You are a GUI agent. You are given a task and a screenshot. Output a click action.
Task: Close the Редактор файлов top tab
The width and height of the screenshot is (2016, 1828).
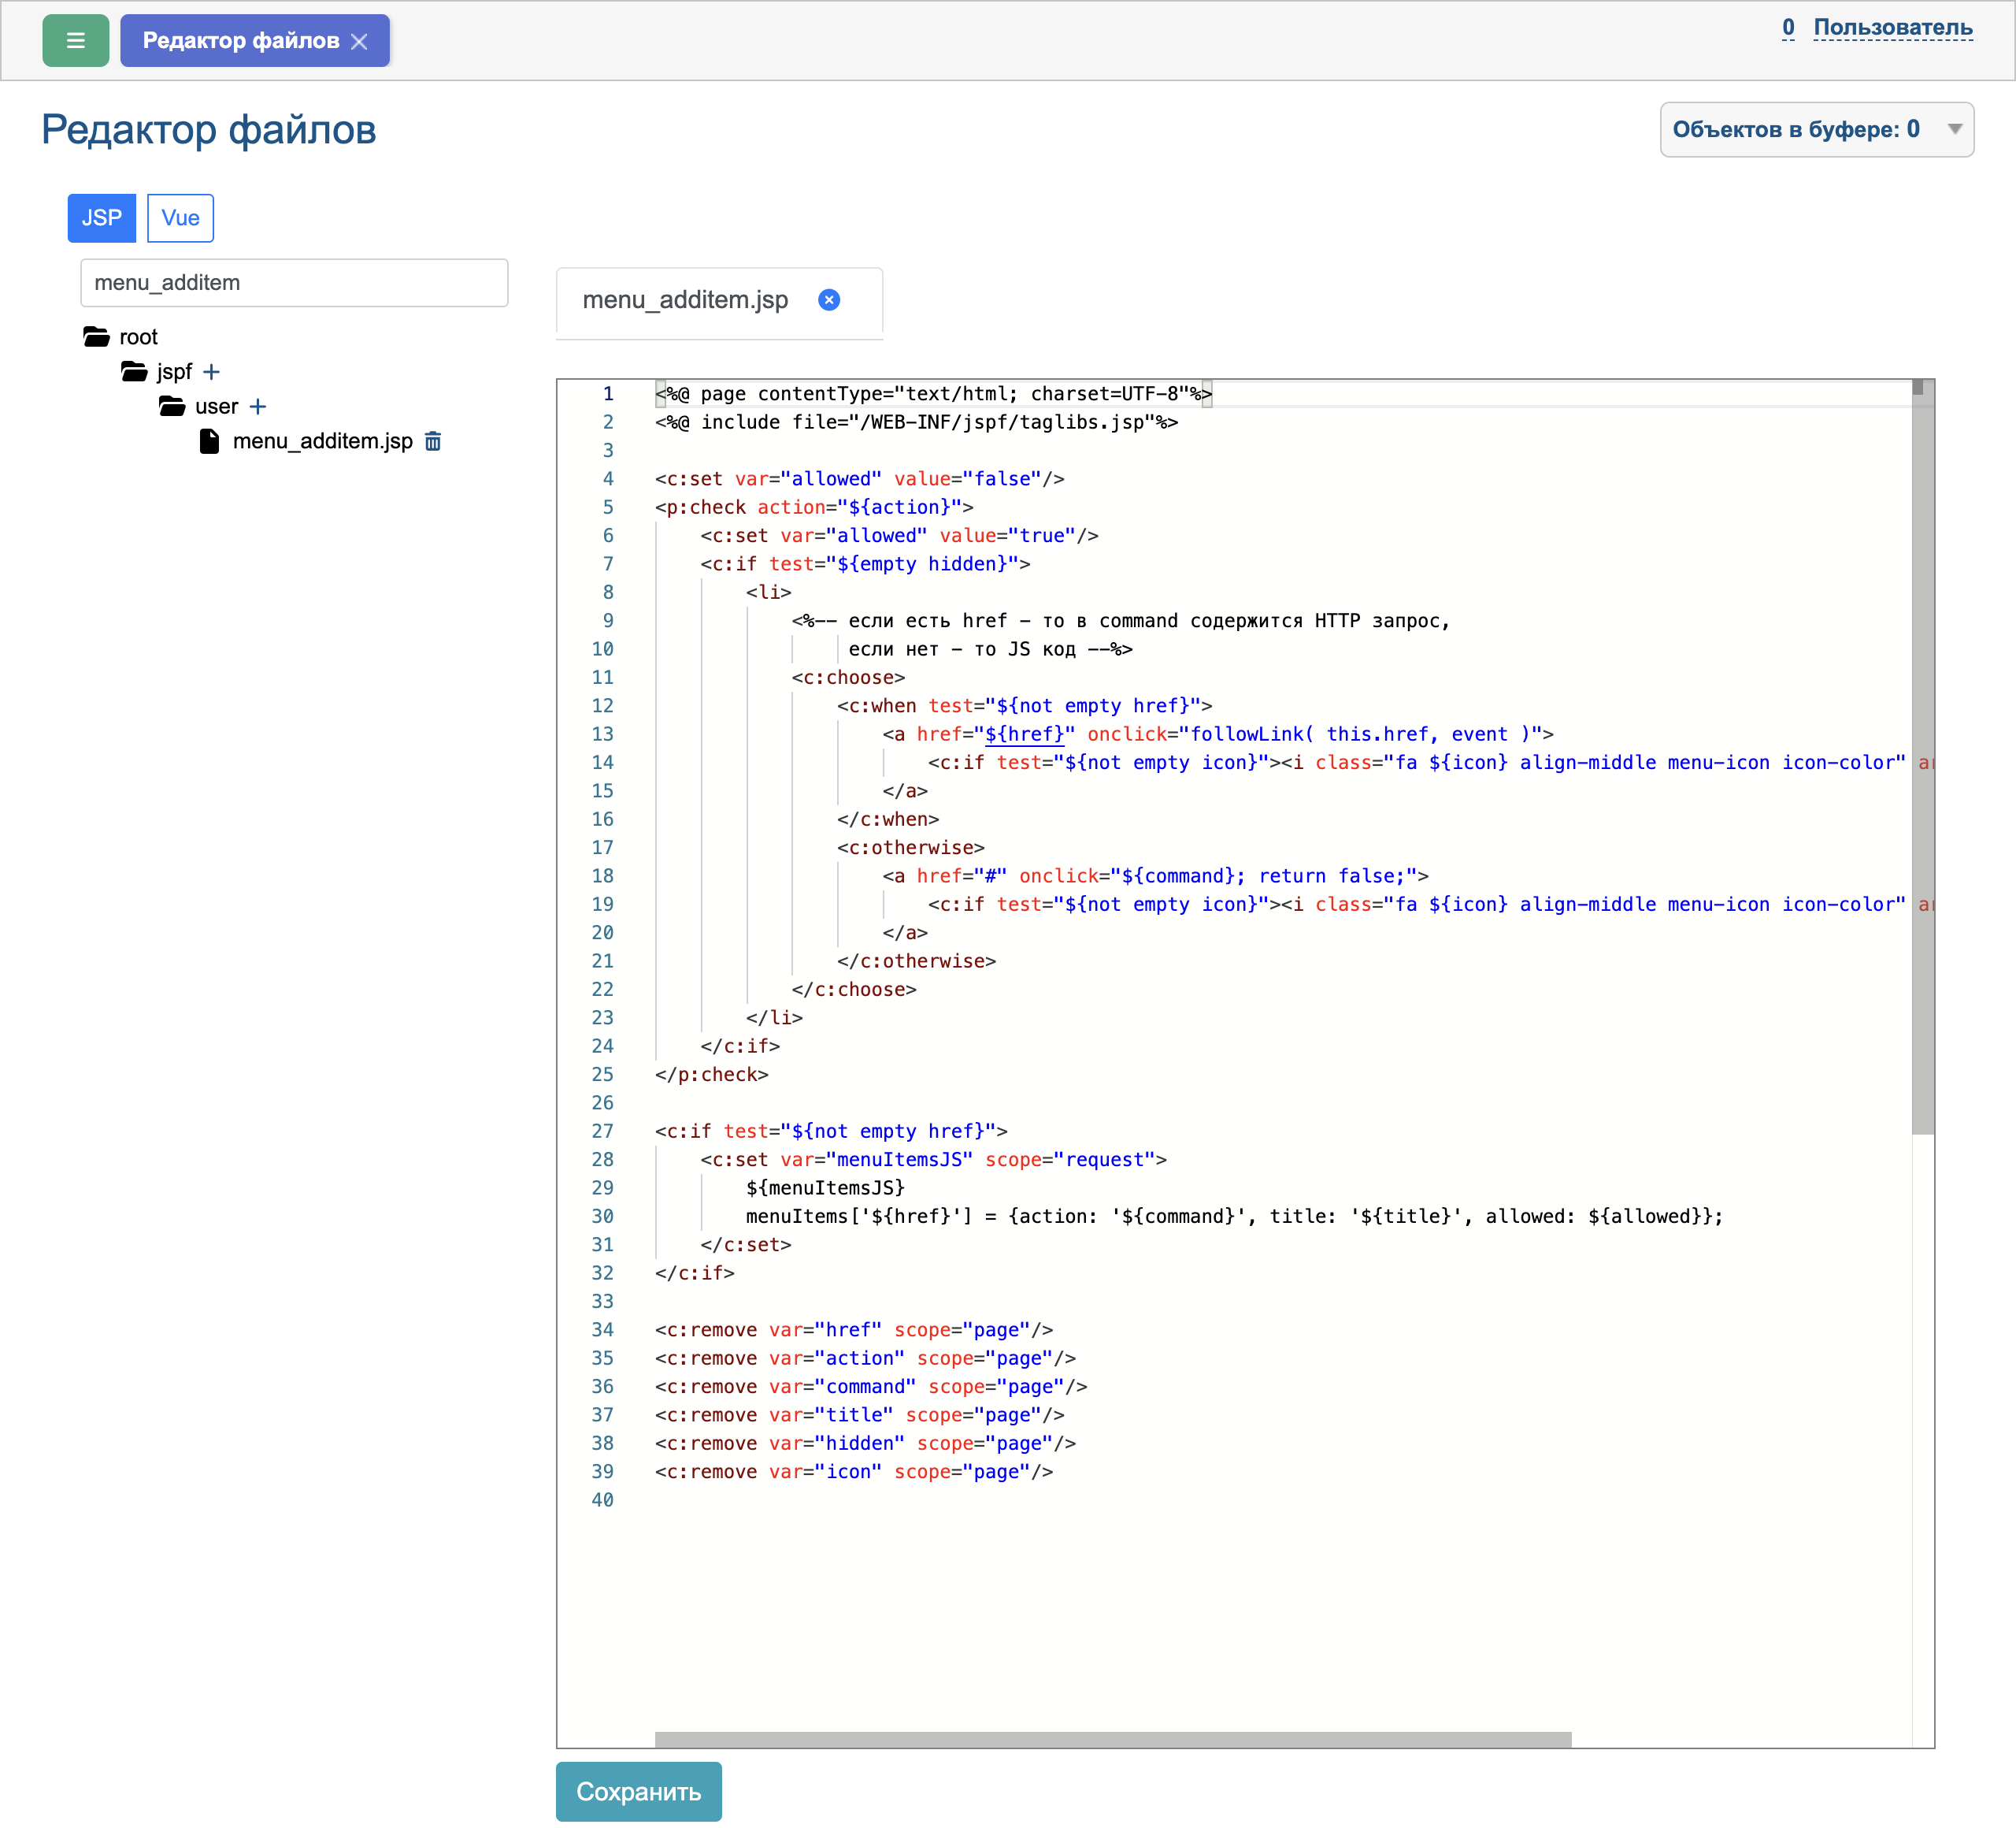[360, 42]
